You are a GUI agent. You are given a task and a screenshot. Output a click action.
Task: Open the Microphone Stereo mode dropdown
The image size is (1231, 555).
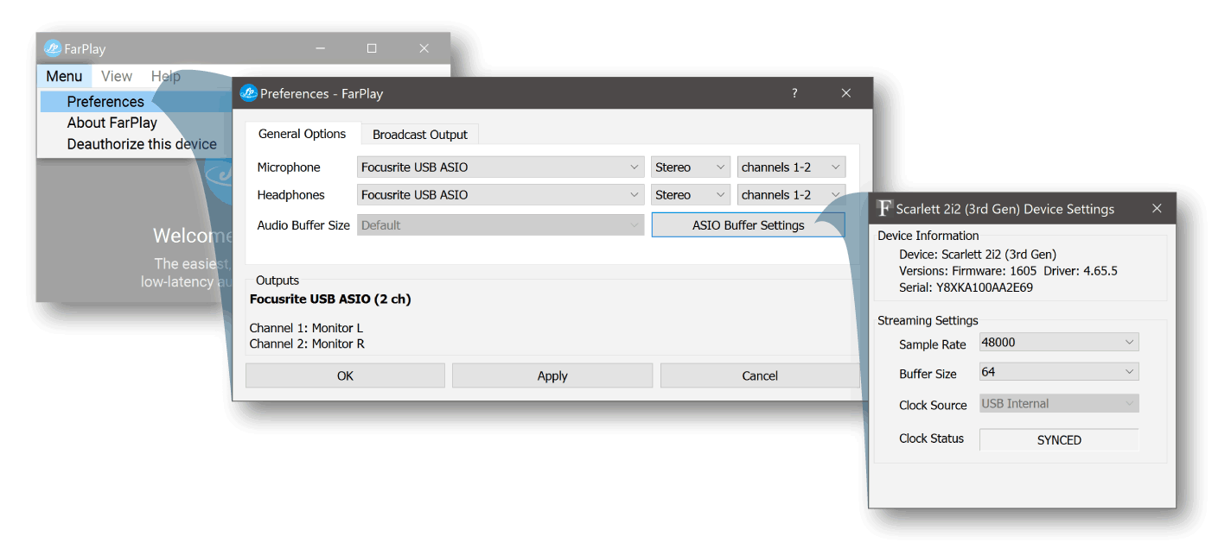tap(690, 167)
